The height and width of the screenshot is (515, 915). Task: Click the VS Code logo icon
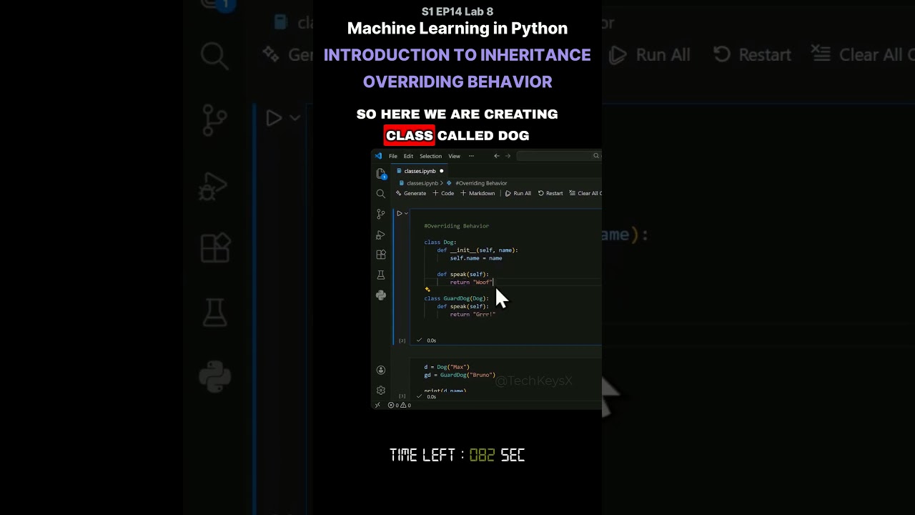click(x=378, y=156)
